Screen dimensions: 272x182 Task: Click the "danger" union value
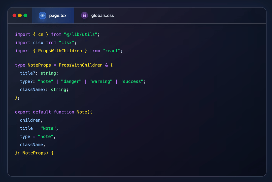(x=71, y=82)
